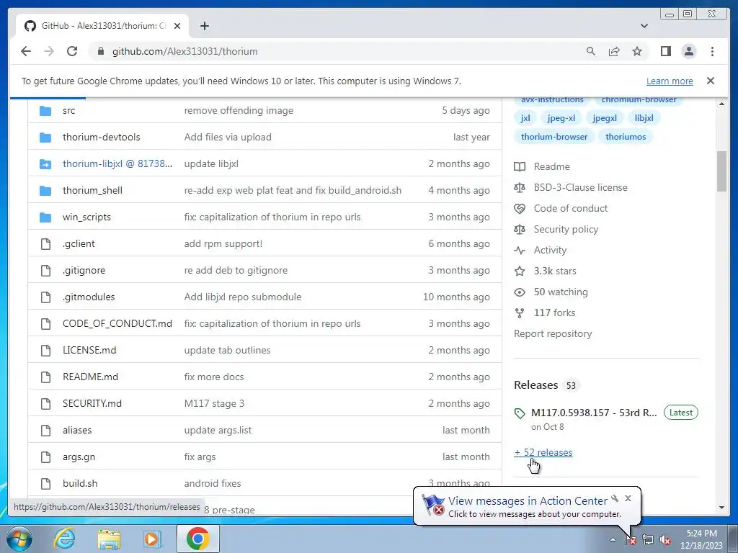Open the thorium-devtools folder
738x553 pixels.
point(101,137)
